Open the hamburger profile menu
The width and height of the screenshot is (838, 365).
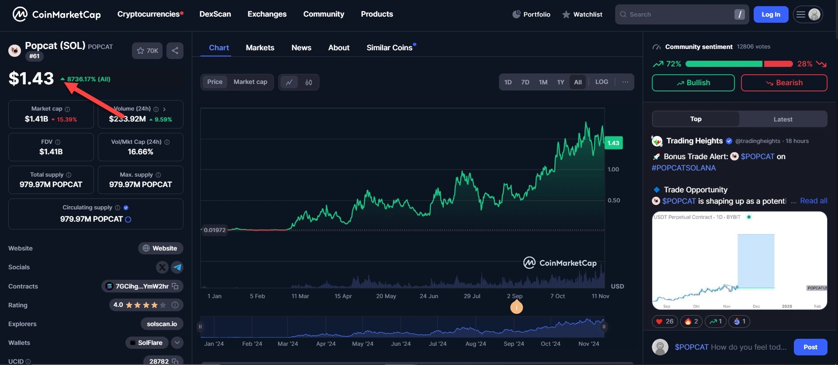pyautogui.click(x=807, y=14)
